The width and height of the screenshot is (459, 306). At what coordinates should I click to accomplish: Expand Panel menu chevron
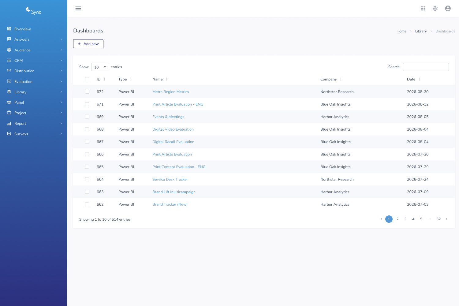tap(61, 102)
